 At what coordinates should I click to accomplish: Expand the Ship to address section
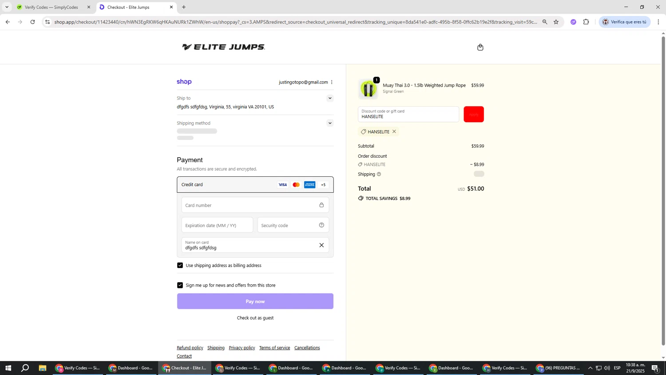point(329,98)
